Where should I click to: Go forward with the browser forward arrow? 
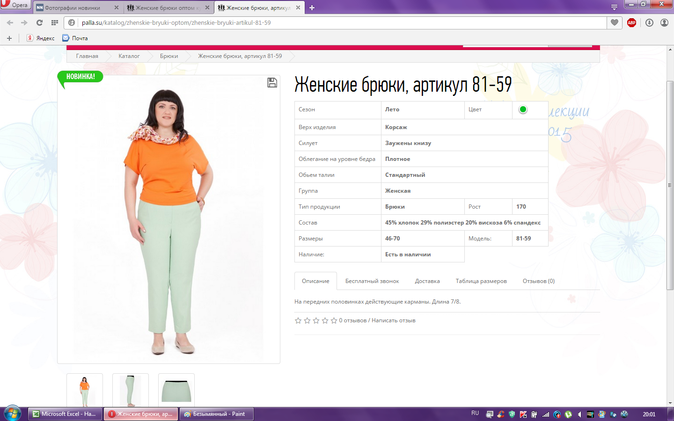click(x=24, y=22)
